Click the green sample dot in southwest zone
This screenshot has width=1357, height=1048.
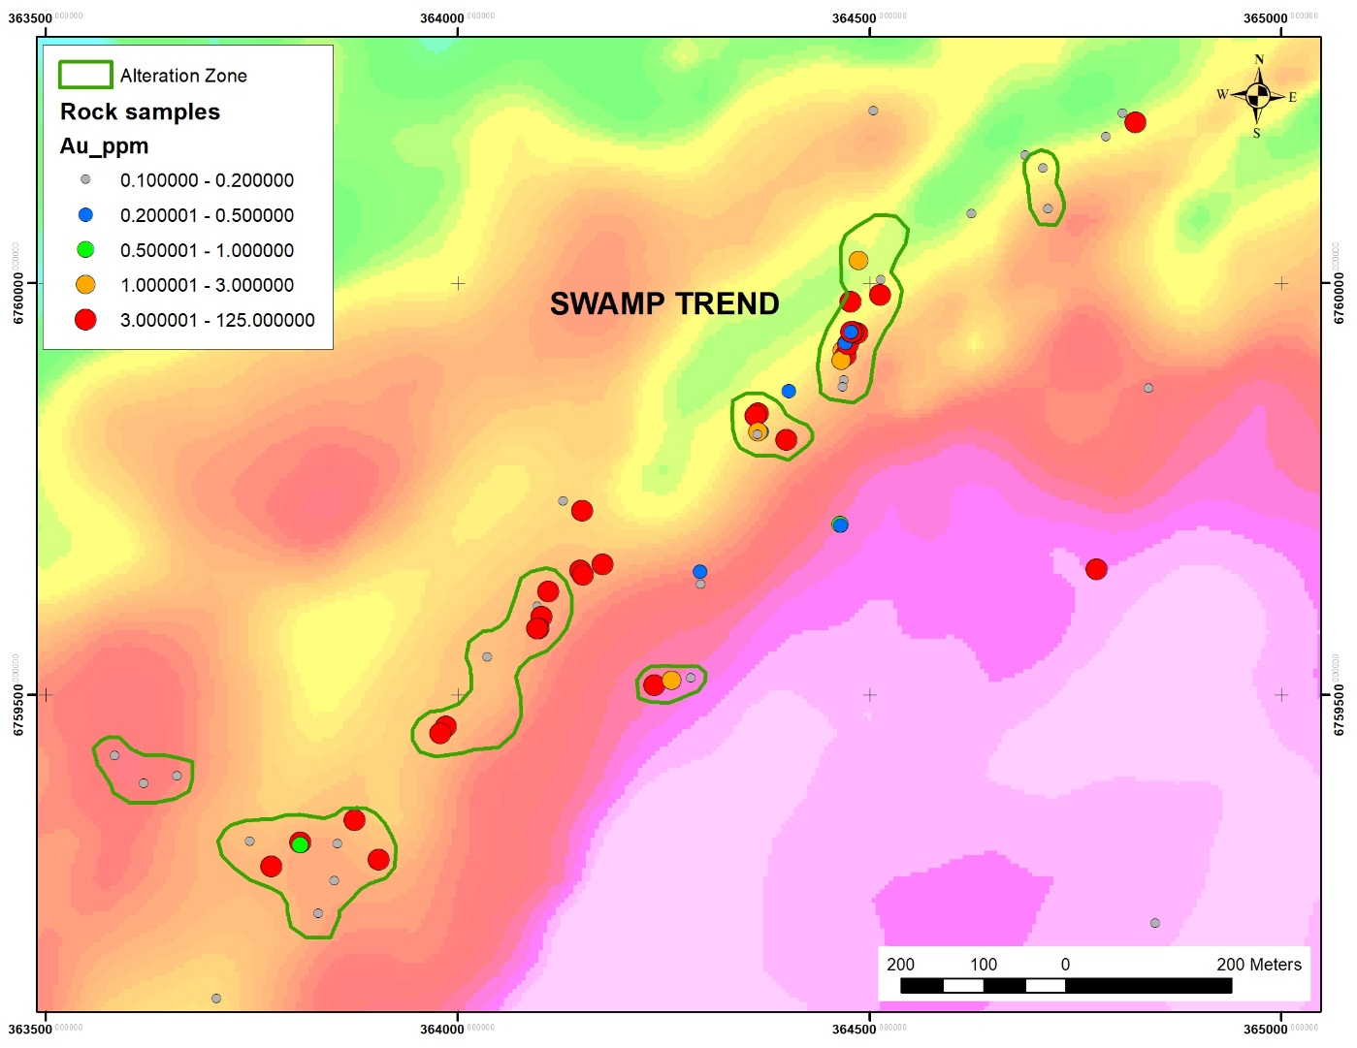coord(301,844)
